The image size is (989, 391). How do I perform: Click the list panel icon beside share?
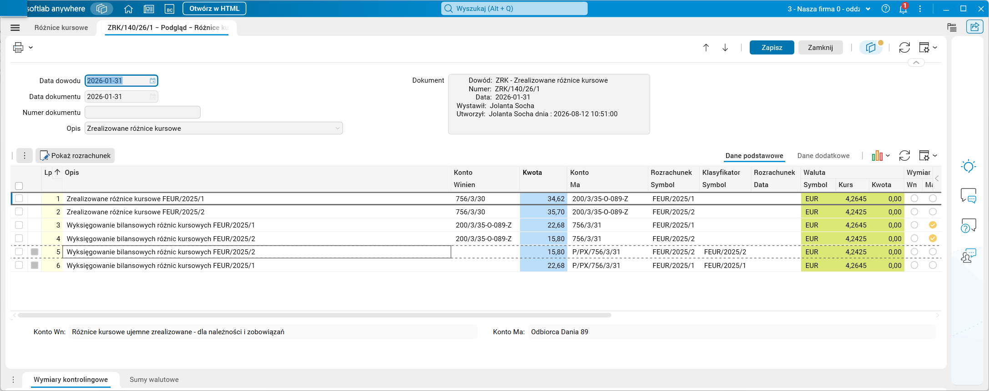click(x=952, y=27)
